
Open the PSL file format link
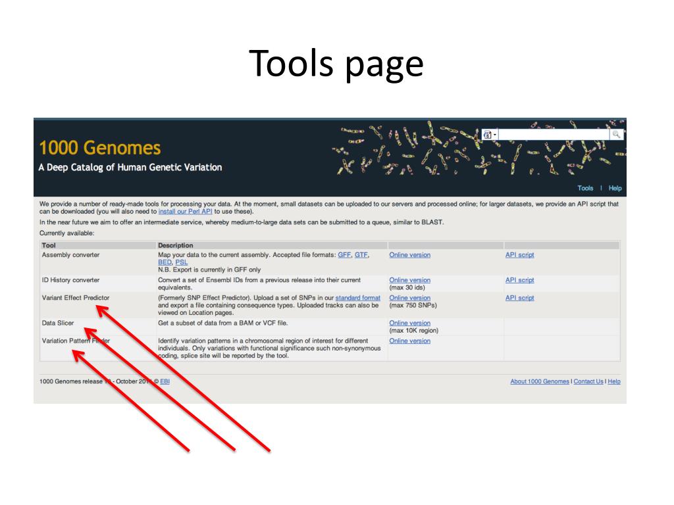182,262
